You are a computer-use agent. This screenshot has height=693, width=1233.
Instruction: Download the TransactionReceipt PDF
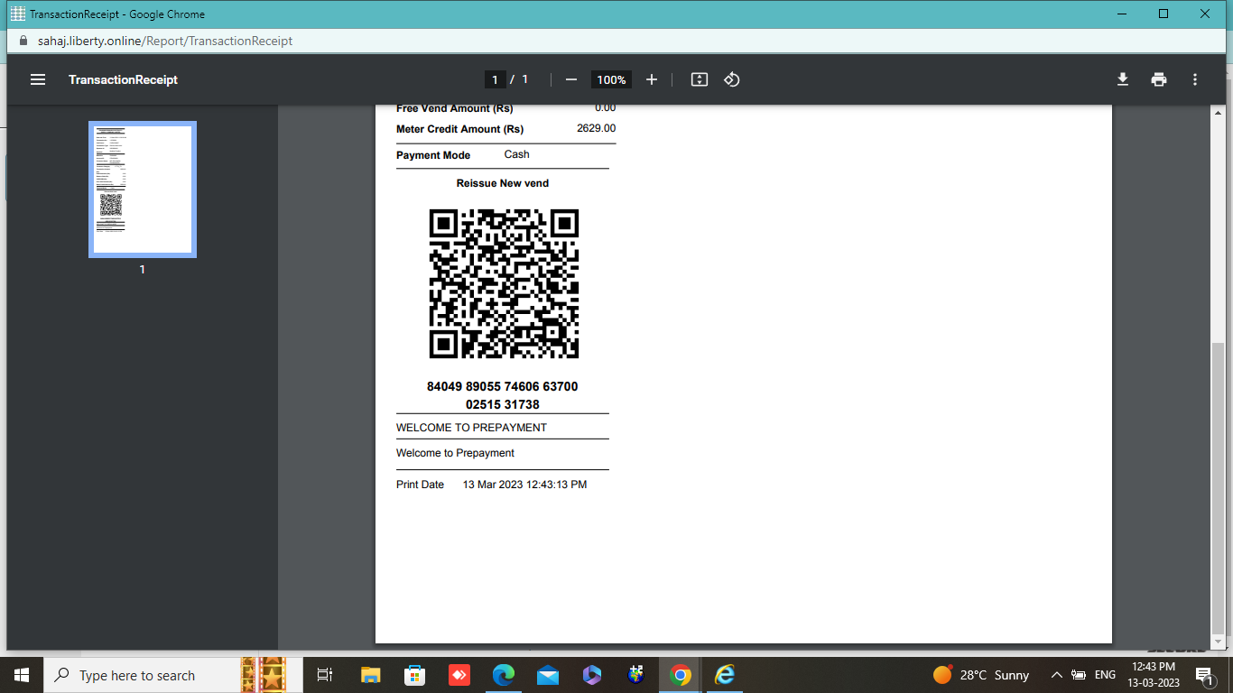(x=1123, y=79)
